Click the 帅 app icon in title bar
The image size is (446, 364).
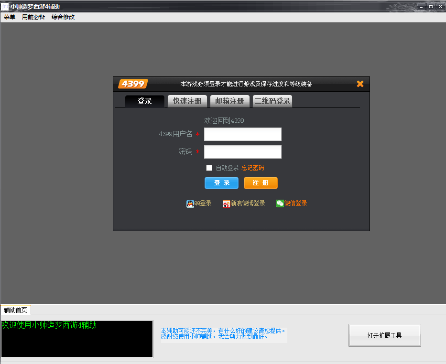coord(5,6)
